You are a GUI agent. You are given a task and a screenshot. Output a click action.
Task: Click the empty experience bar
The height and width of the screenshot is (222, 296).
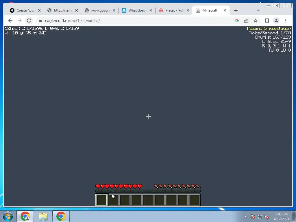148,191
